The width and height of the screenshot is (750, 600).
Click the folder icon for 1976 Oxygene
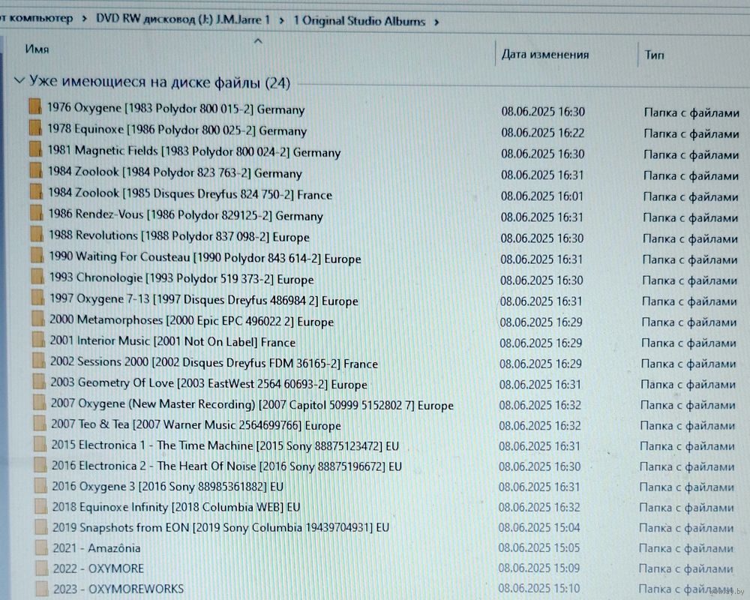coord(35,106)
